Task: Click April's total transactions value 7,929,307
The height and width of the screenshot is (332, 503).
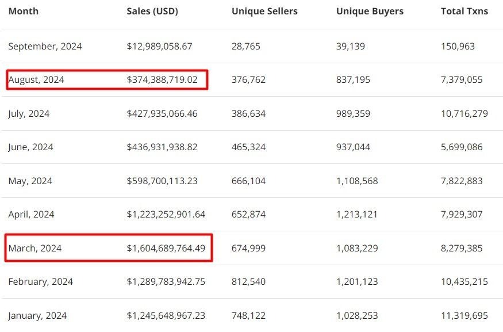Action: (462, 214)
